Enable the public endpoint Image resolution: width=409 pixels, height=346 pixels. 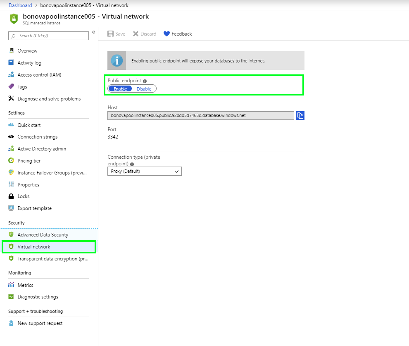pos(120,89)
